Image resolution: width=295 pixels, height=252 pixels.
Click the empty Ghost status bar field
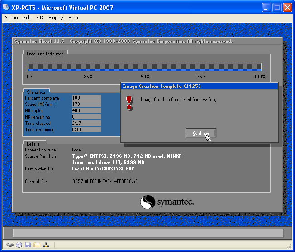(148, 233)
